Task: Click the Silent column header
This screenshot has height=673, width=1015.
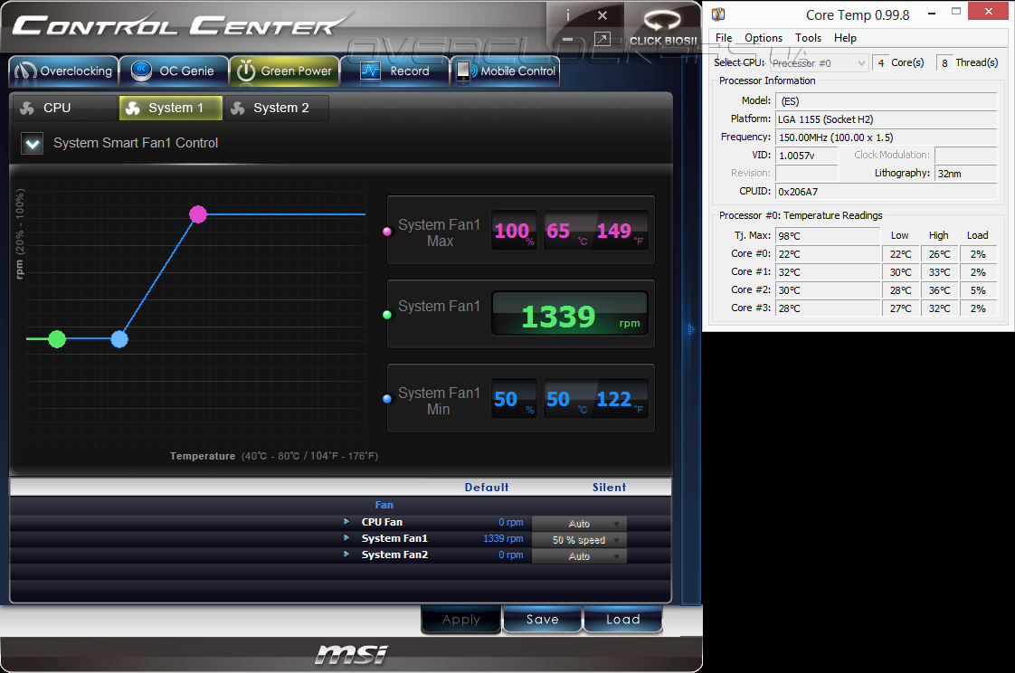Action: pyautogui.click(x=609, y=488)
